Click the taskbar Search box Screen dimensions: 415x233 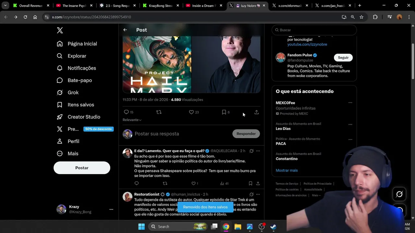point(178,227)
